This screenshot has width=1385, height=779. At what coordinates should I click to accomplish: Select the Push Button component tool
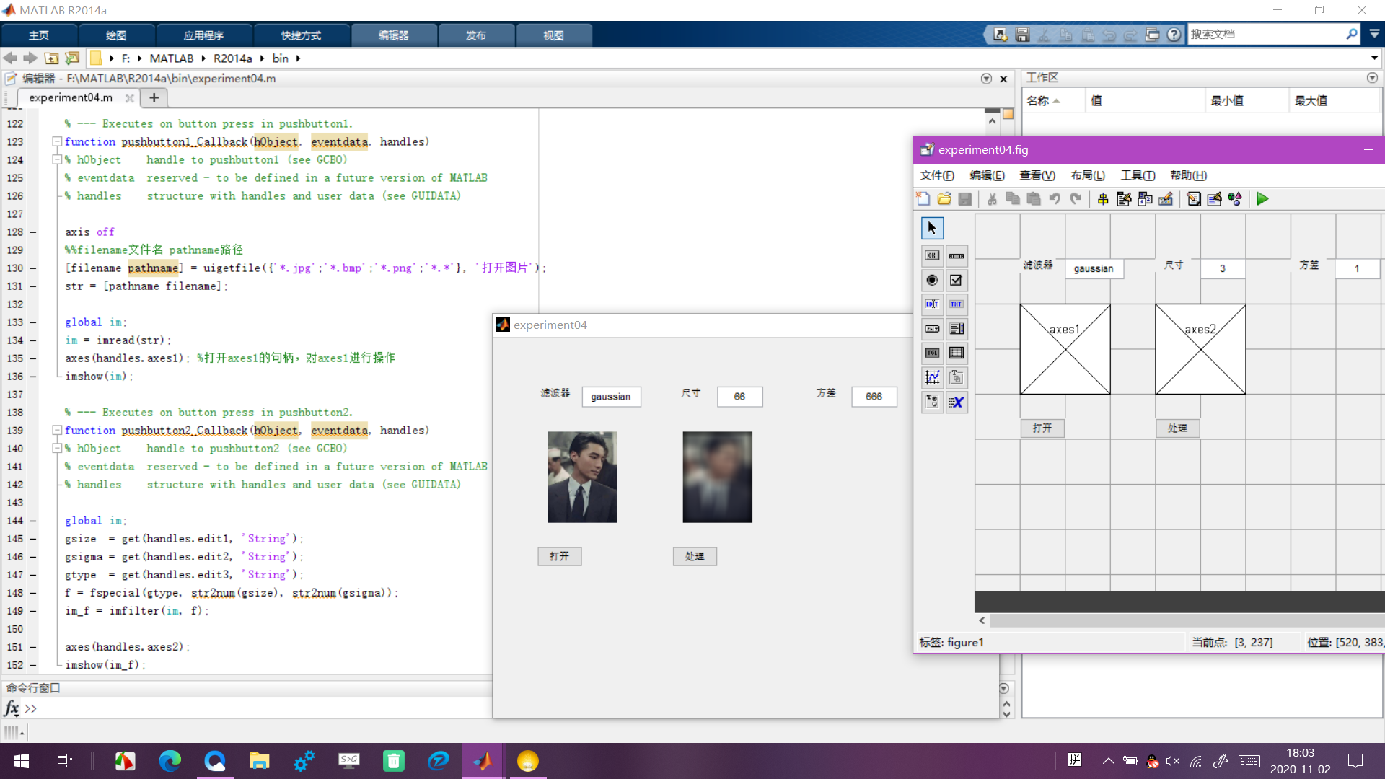coord(932,255)
